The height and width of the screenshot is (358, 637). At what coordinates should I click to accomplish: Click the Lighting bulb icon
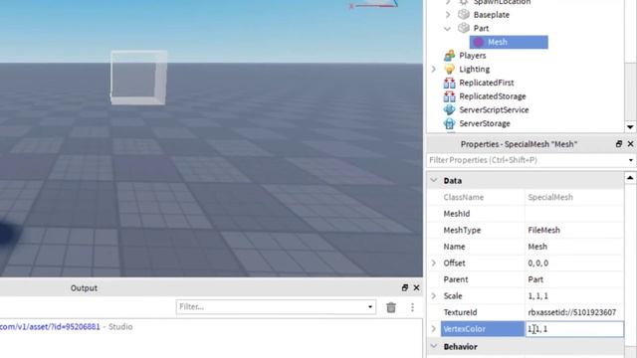[x=449, y=69]
